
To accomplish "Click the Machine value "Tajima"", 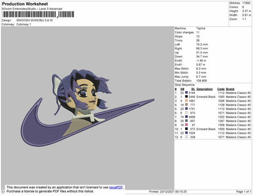I will point(201,28).
